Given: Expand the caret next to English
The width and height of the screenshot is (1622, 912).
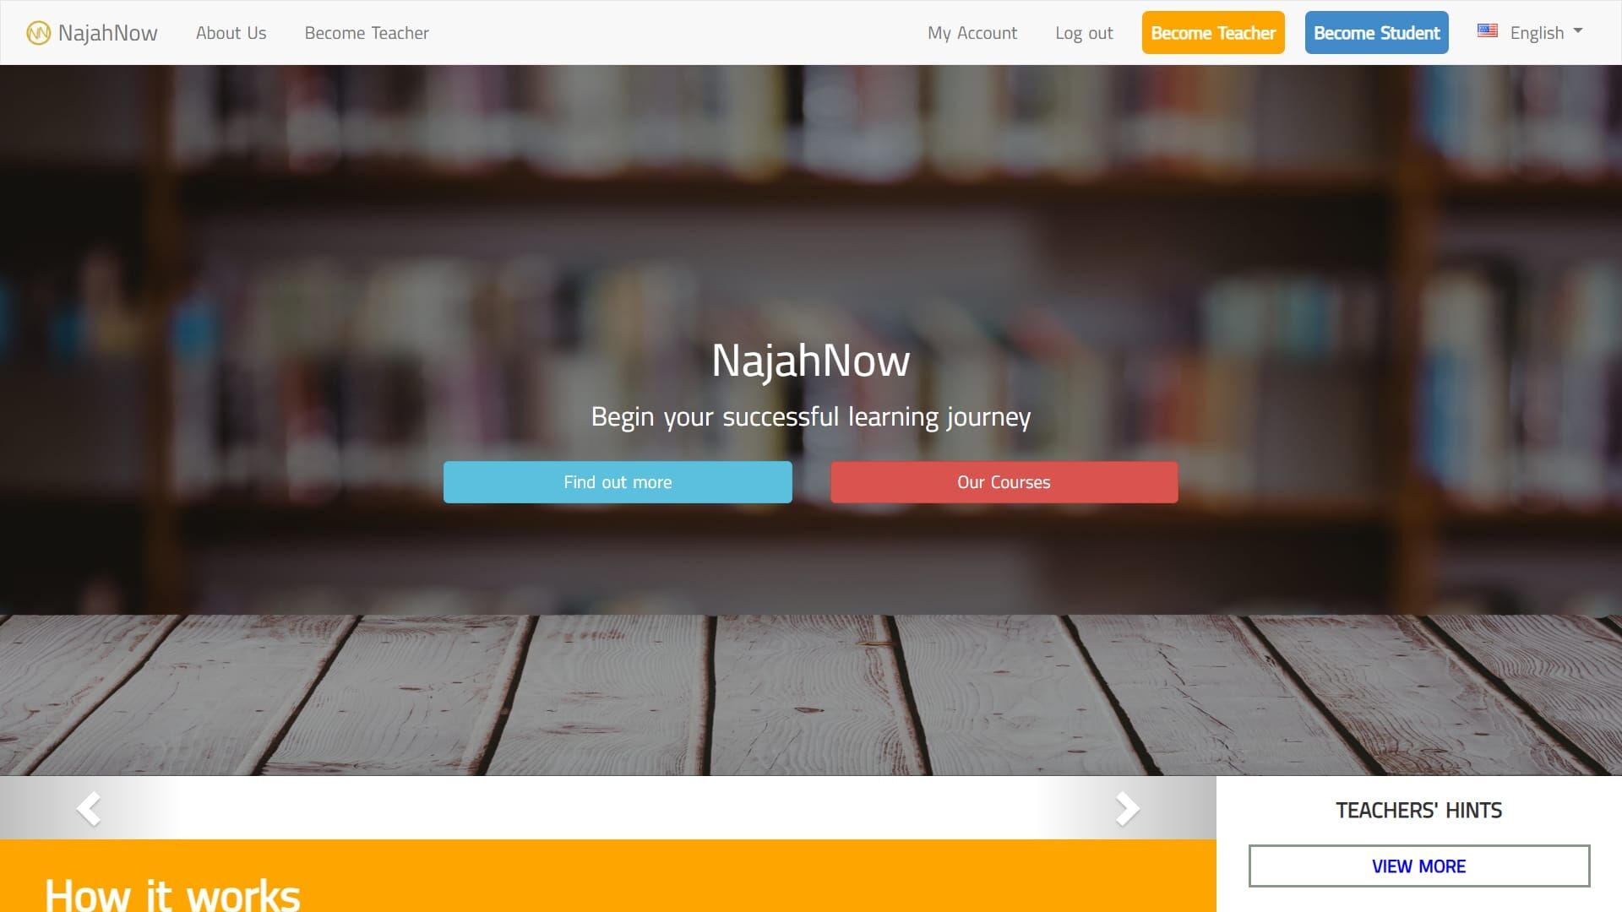Looking at the screenshot, I should pos(1578,30).
